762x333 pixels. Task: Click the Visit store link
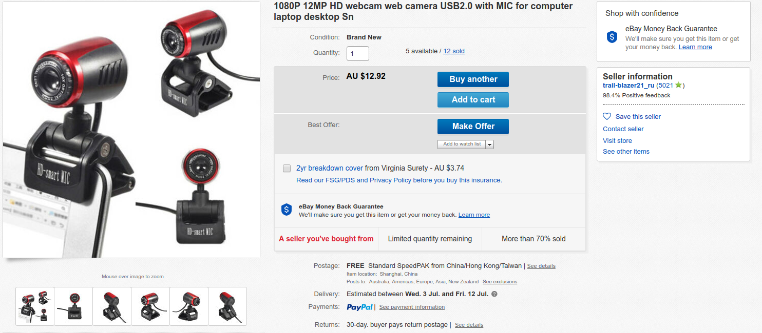point(617,140)
